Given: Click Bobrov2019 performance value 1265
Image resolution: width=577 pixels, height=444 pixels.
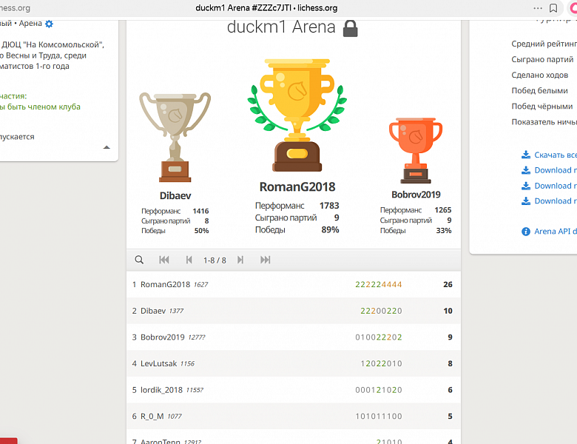Looking at the screenshot, I should (442, 210).
